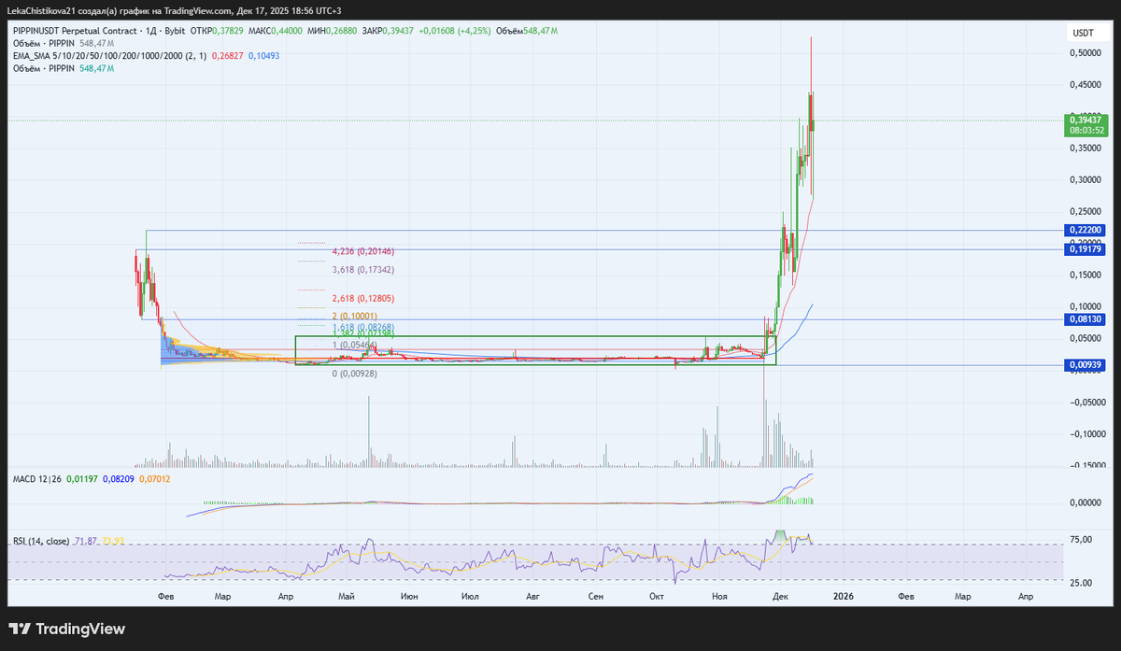Screen dimensions: 1121x651
Task: Select the 0,19179 horizontal line price tag
Action: point(1086,249)
